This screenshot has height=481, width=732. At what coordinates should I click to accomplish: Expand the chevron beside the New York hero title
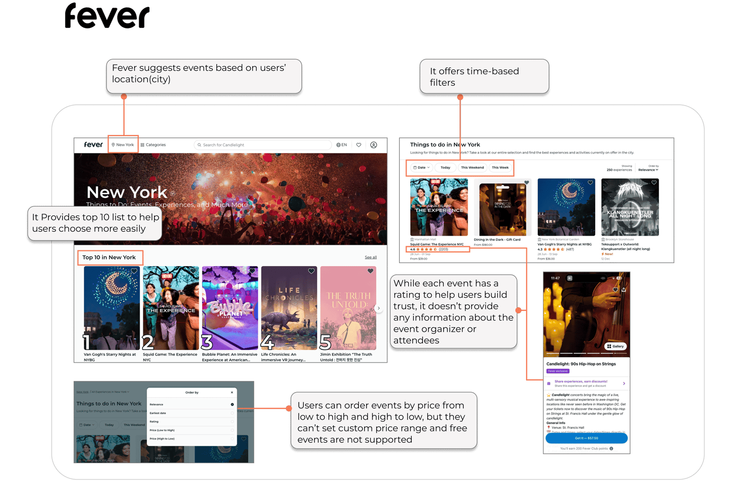click(173, 194)
